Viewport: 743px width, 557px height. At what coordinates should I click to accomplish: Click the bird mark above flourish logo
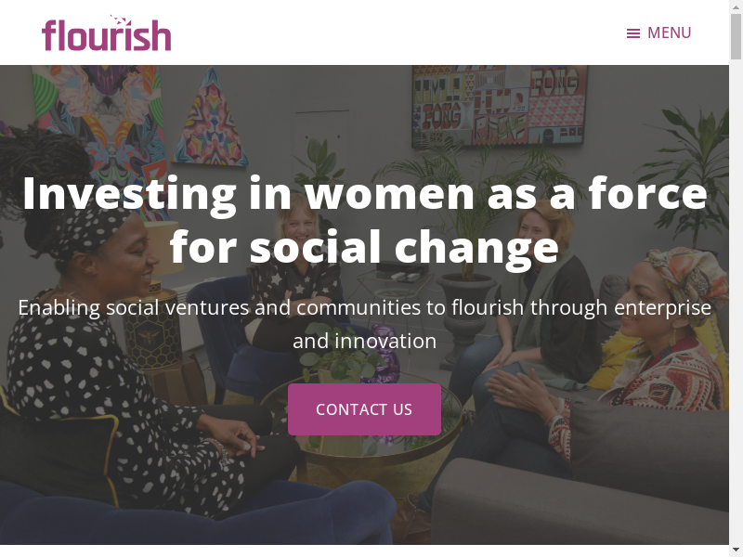point(119,19)
